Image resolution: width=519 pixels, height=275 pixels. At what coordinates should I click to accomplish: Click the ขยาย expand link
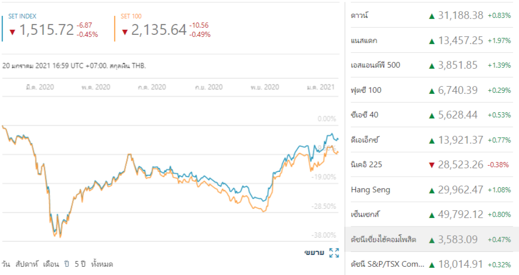tap(314, 252)
